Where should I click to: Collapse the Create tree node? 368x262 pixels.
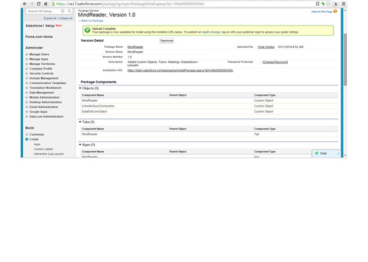27,139
